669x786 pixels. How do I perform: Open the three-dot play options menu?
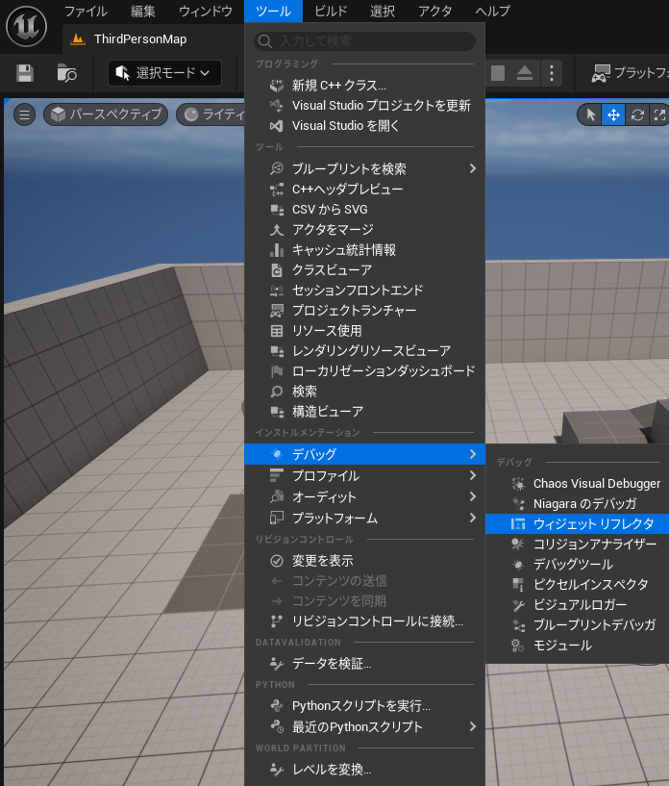coord(552,73)
